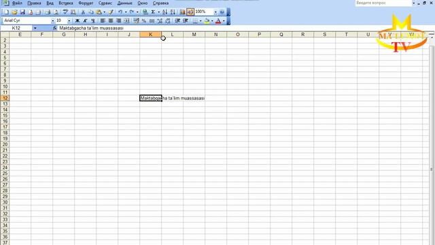
Task: Select column M header
Action: point(194,35)
